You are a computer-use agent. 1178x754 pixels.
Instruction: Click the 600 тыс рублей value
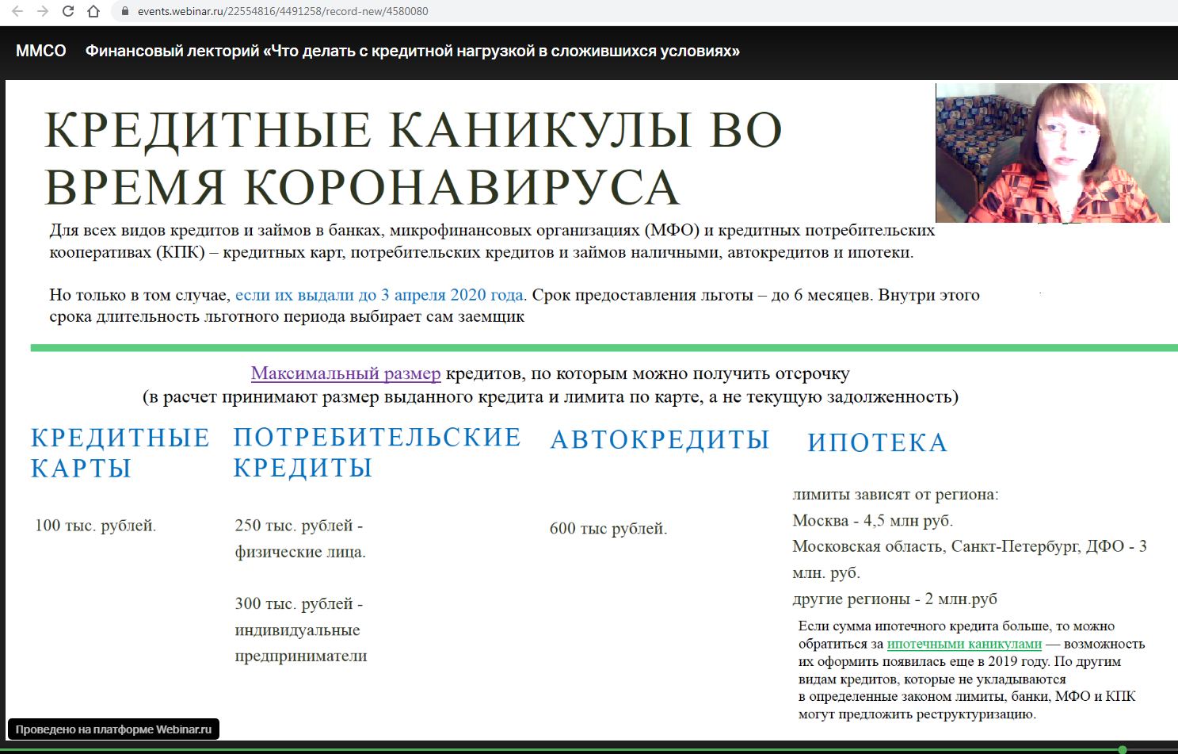[608, 529]
